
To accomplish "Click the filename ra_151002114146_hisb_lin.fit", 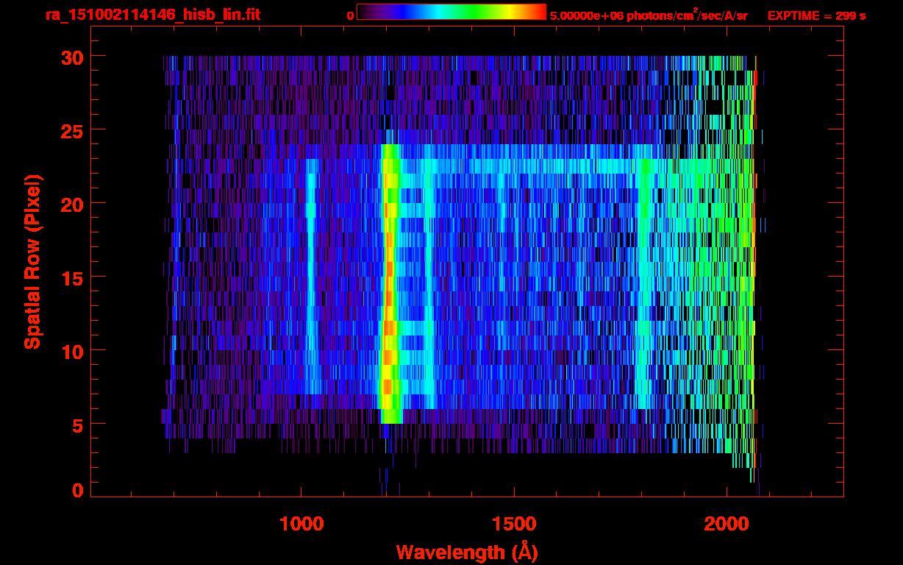I will 151,15.
